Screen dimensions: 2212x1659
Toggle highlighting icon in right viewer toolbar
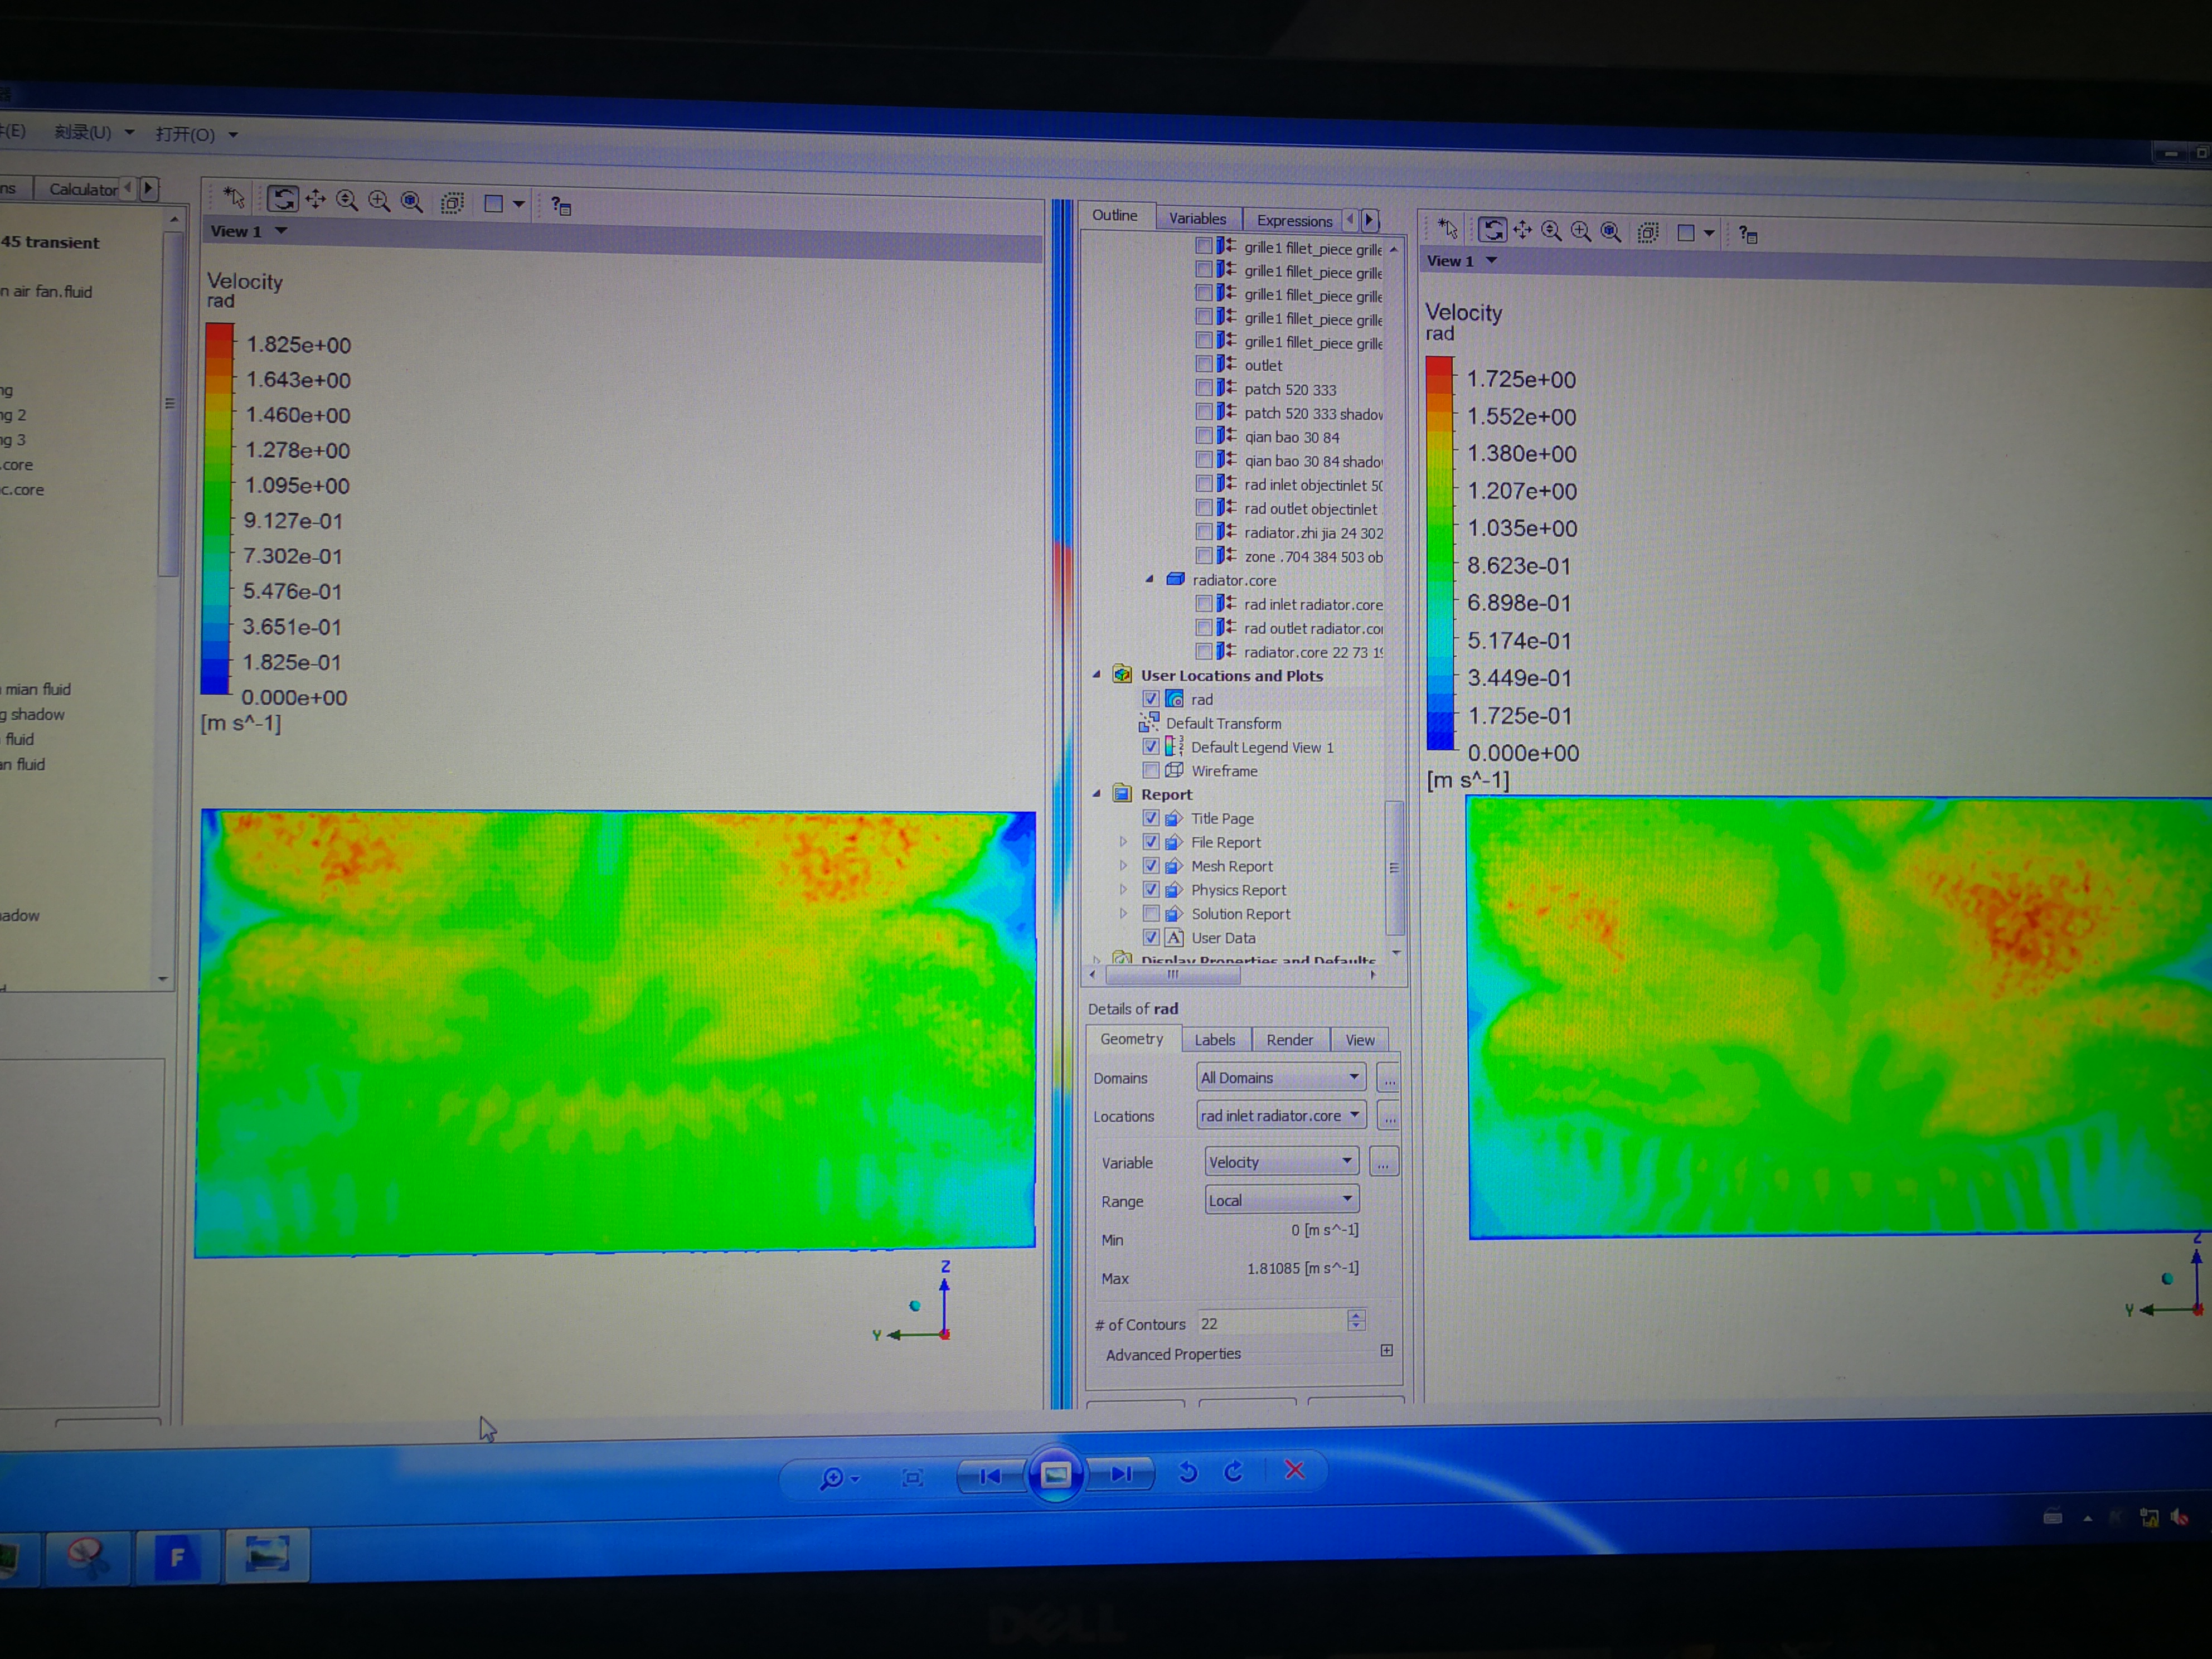tap(1648, 233)
